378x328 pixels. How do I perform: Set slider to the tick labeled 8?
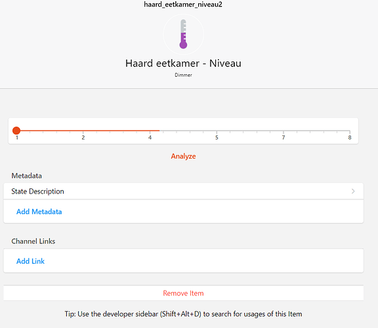coord(350,131)
